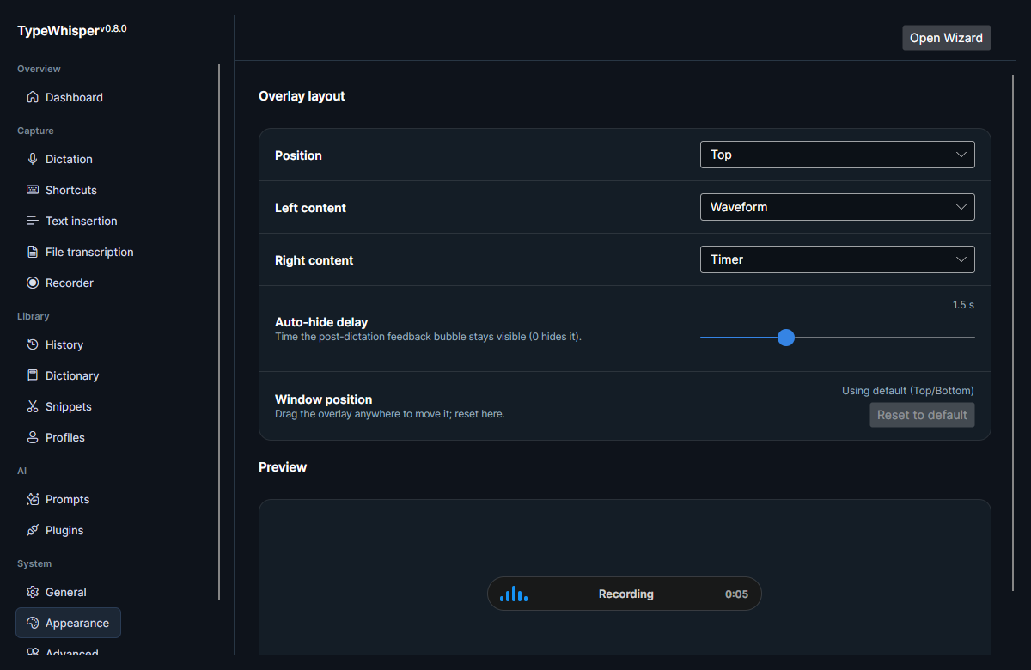Screen dimensions: 1031x670
Task: Click the 0:05 timer in preview
Action: (x=736, y=594)
